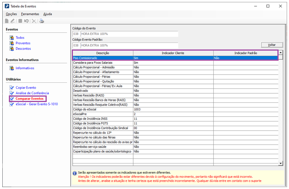Click the checkmark icon beside Comparar Eventos
This screenshot has width=289, height=189.
[x=12, y=99]
